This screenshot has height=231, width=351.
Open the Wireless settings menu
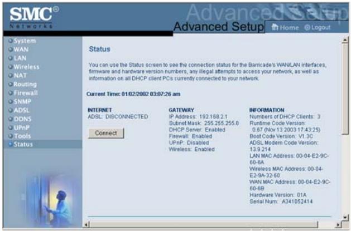pyautogui.click(x=26, y=67)
